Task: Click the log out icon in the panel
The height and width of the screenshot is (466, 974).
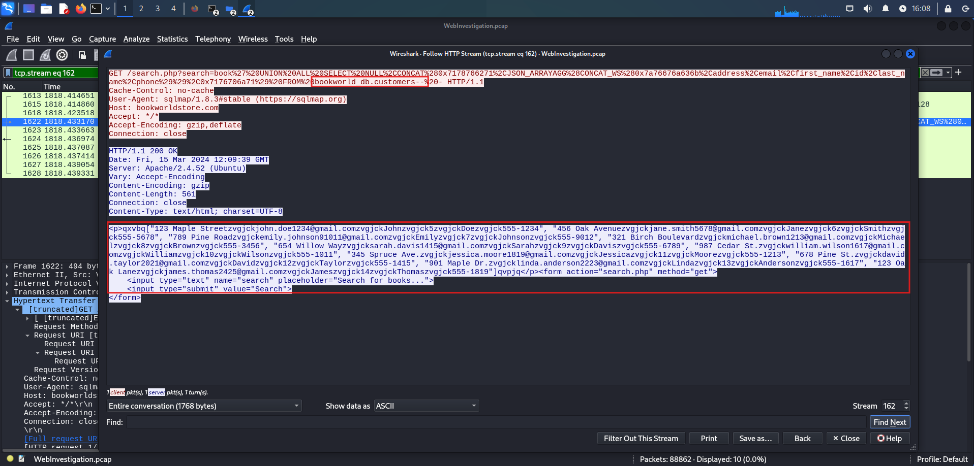Action: click(965, 9)
